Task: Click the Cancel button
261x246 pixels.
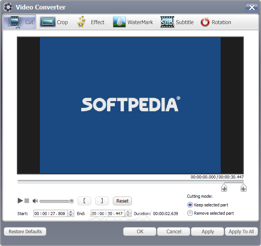Action: coord(174,232)
